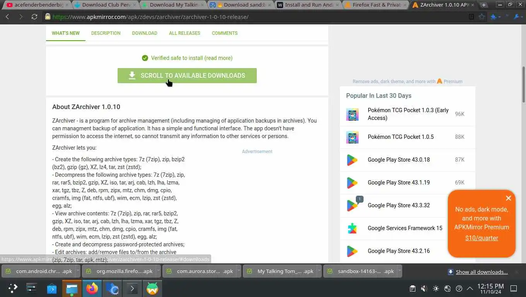Switch to ALL RELEASES tab
The width and height of the screenshot is (526, 297).
click(x=184, y=33)
